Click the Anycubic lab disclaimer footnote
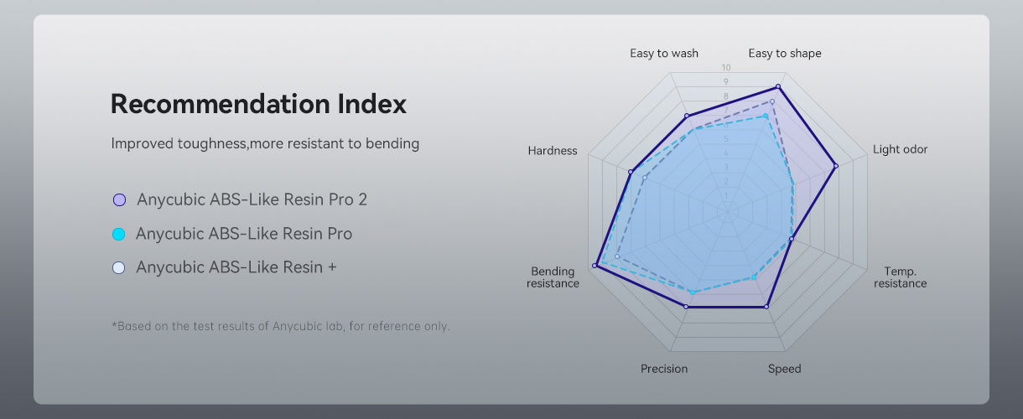Image resolution: width=1023 pixels, height=419 pixels. [281, 326]
